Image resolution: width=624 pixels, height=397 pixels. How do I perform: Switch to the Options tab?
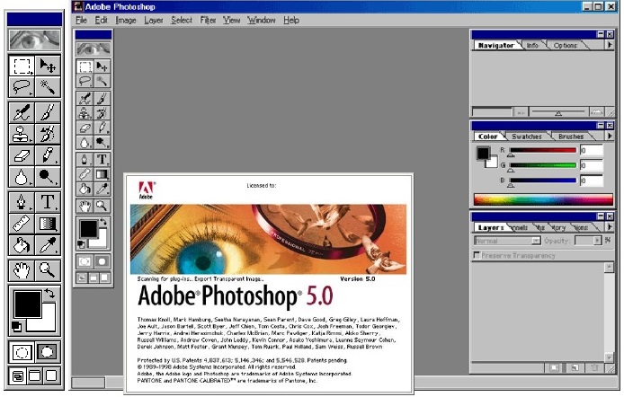point(565,45)
